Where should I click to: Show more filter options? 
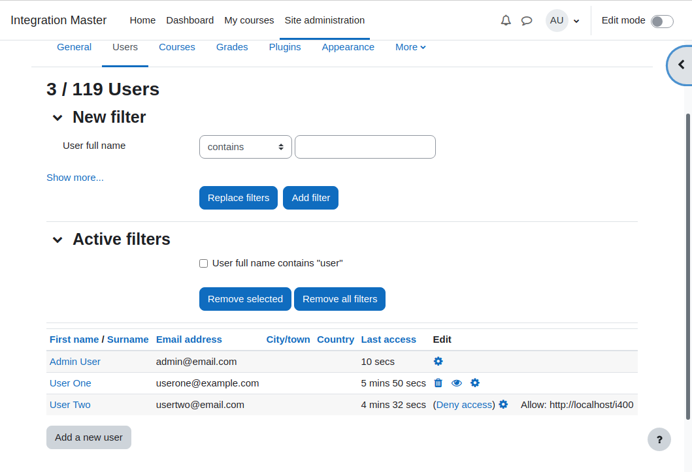(x=75, y=178)
